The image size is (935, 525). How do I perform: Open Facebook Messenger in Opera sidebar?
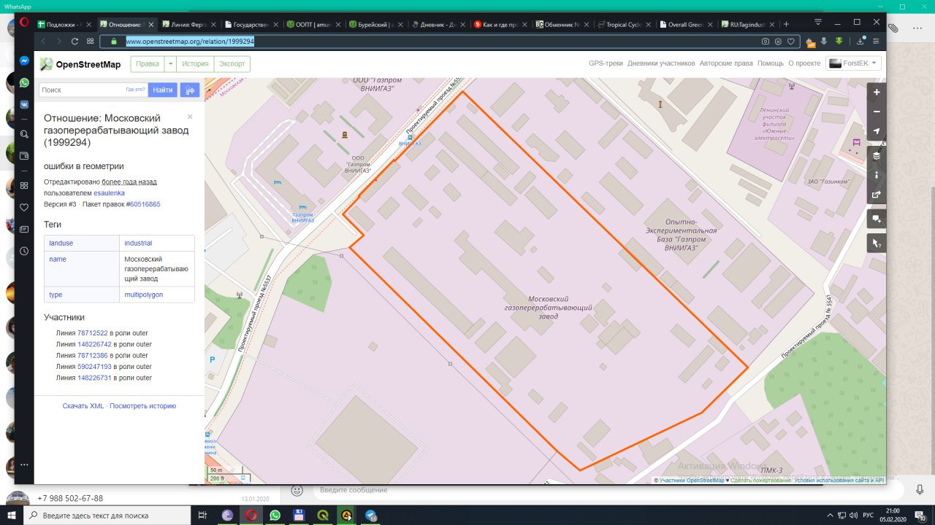pyautogui.click(x=24, y=61)
